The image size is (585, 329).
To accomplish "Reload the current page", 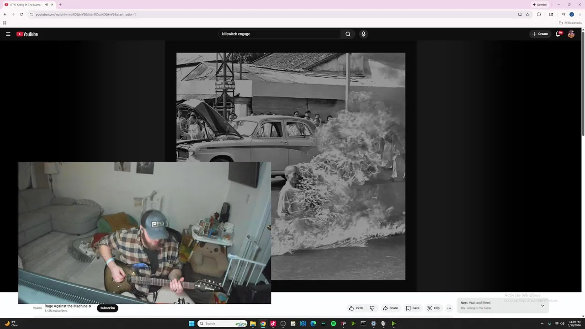I will pos(21,14).
